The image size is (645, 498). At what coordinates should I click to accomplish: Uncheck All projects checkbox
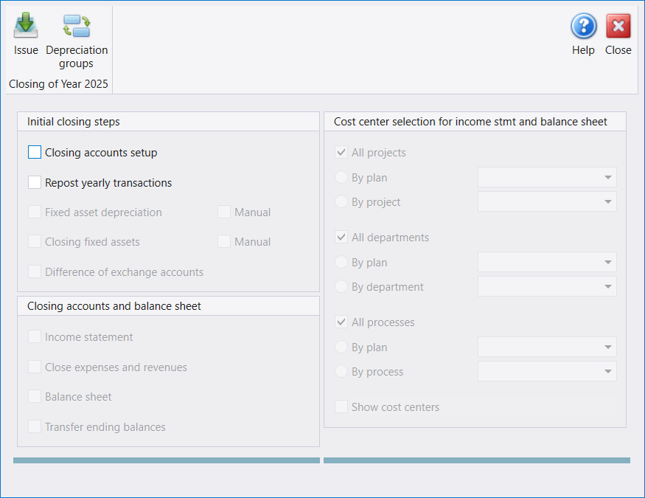(341, 152)
